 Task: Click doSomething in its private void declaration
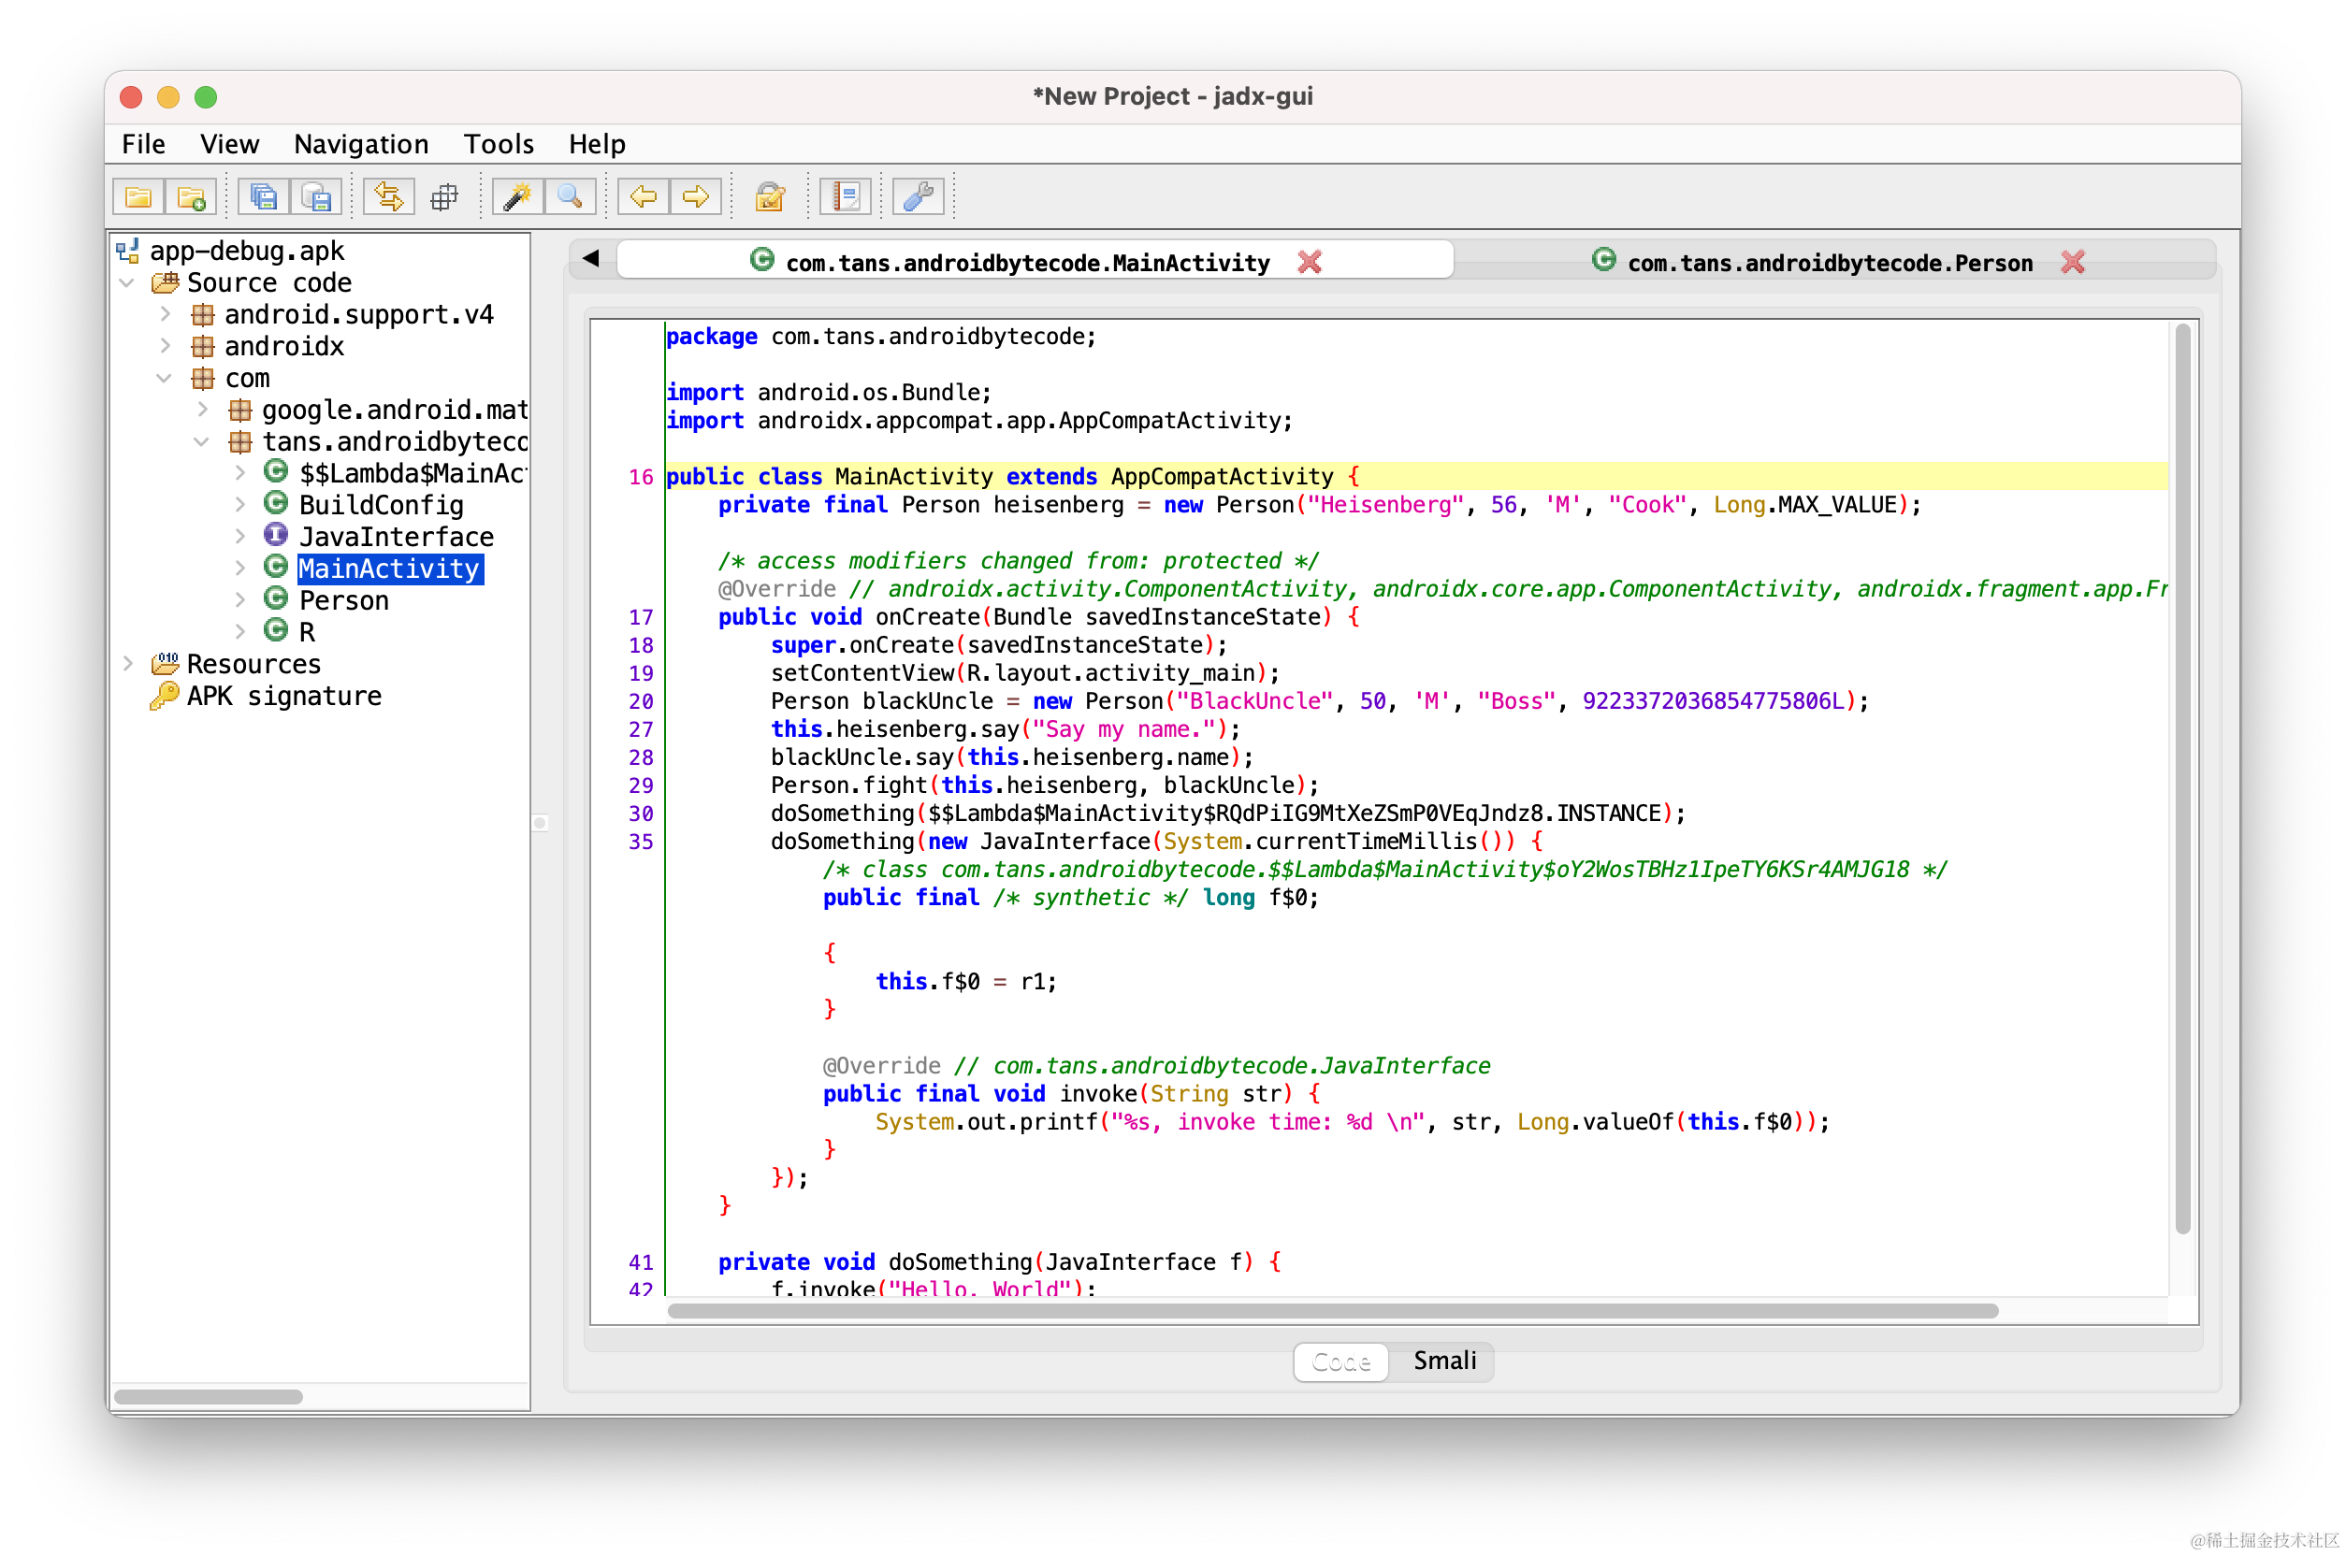[960, 1261]
